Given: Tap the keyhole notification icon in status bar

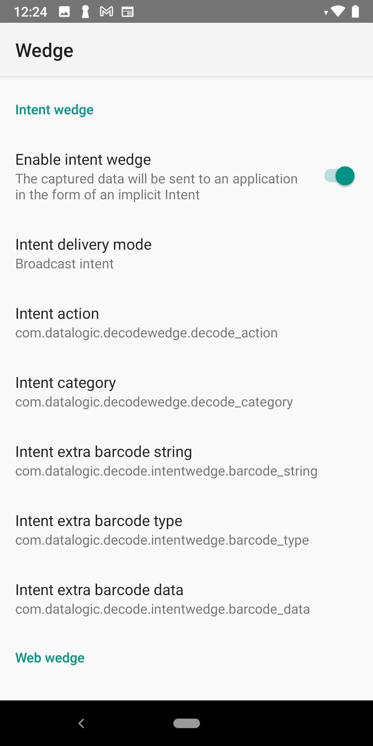Looking at the screenshot, I should click(85, 12).
